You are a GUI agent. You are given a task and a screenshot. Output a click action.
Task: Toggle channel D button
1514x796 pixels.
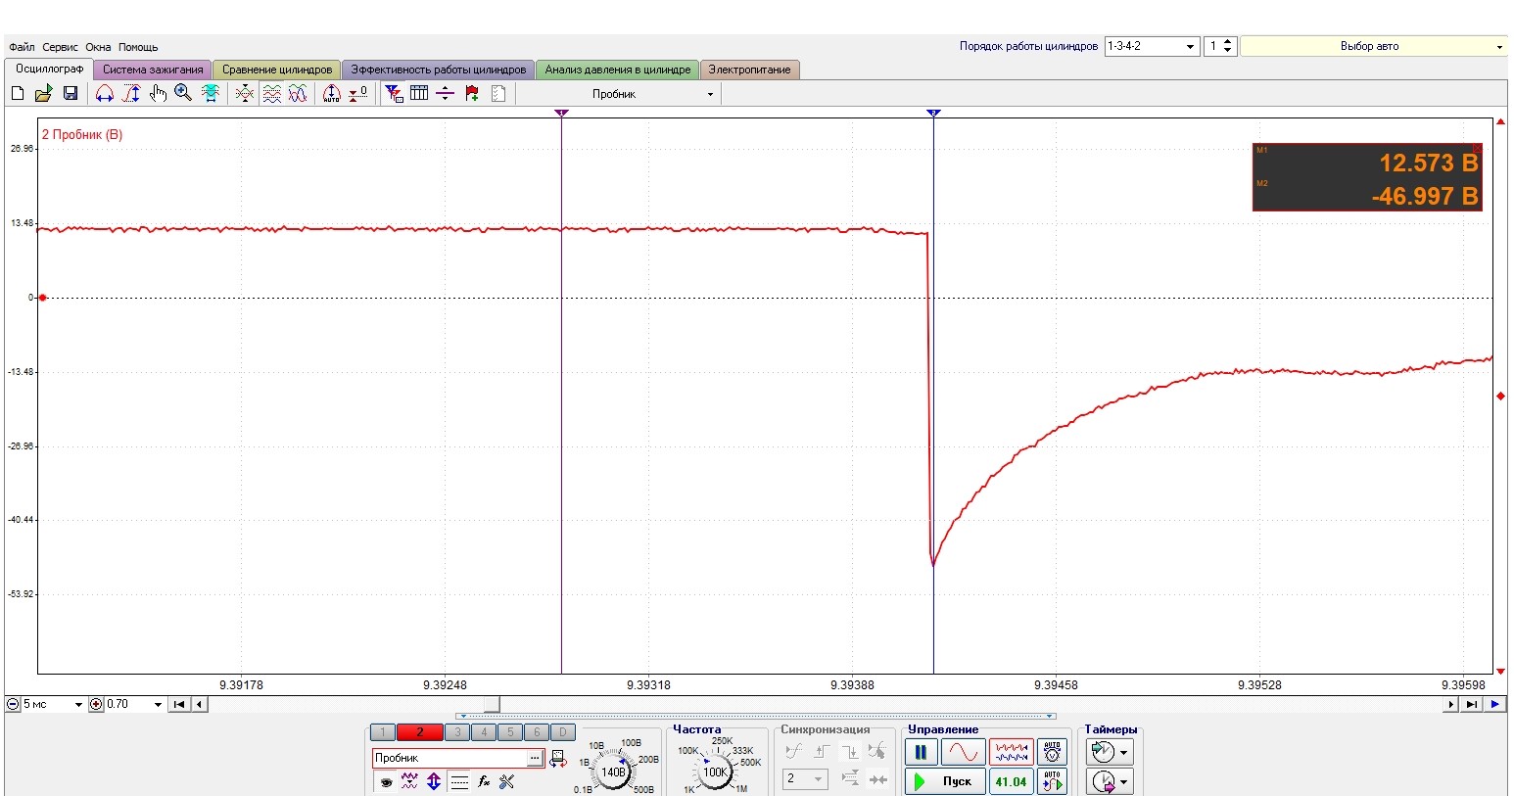pos(562,732)
